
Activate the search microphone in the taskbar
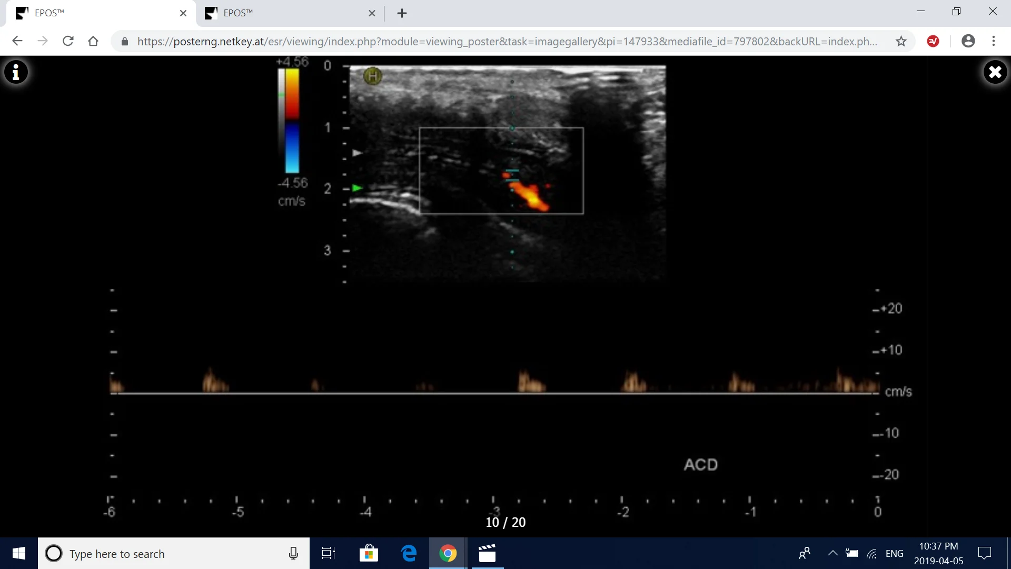293,554
